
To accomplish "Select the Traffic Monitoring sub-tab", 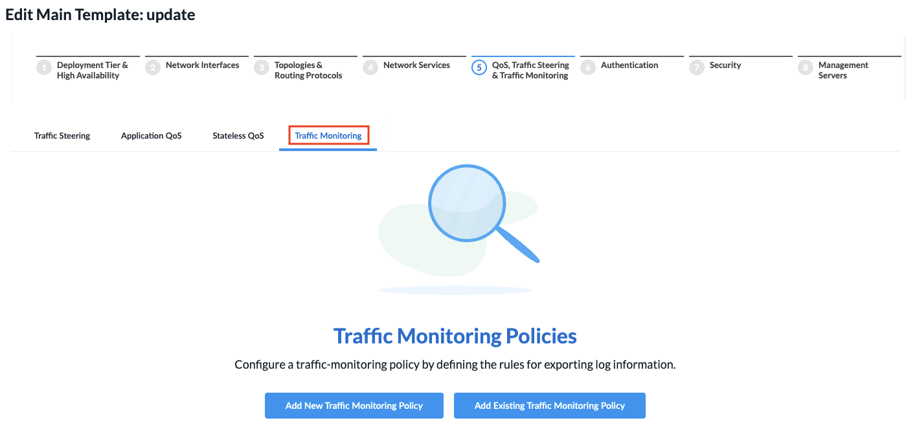I will pyautogui.click(x=328, y=135).
